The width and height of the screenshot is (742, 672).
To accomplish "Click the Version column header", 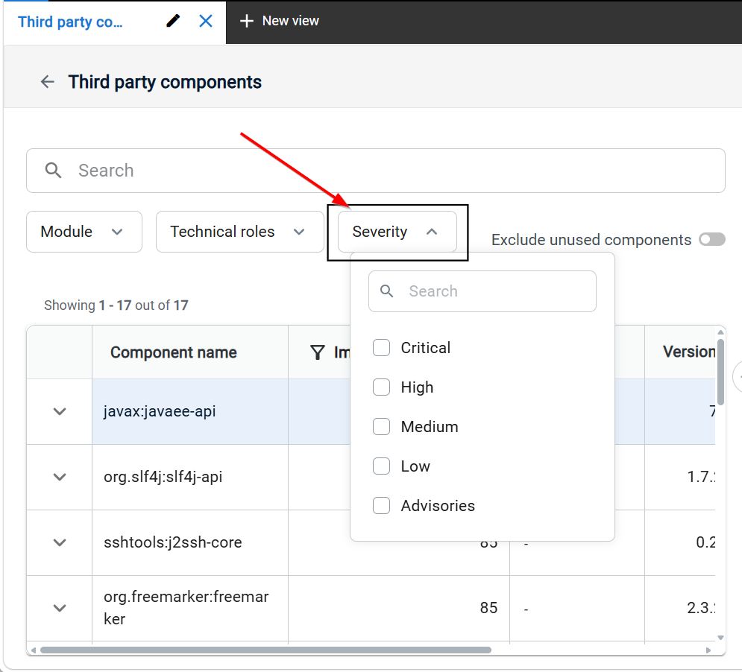I will point(688,352).
